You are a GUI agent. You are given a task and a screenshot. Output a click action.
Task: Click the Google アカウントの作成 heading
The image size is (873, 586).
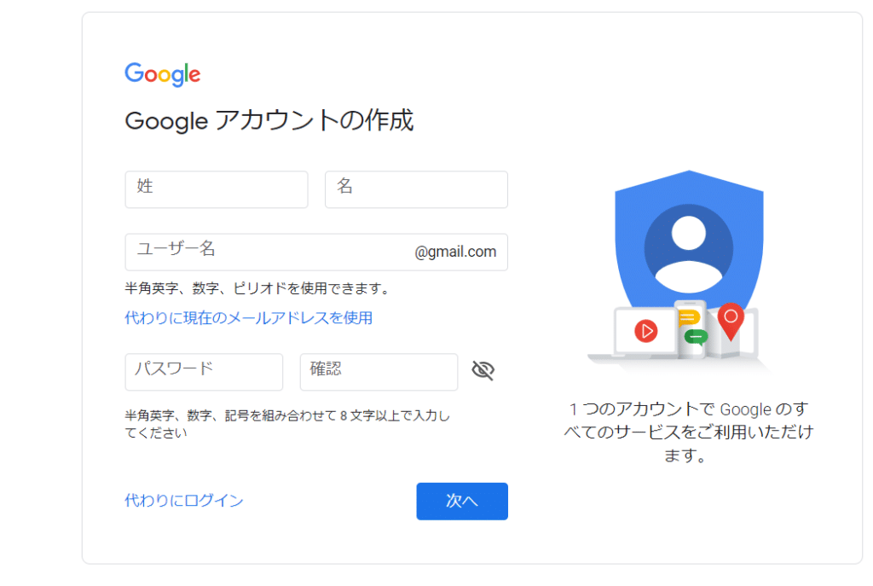(269, 120)
